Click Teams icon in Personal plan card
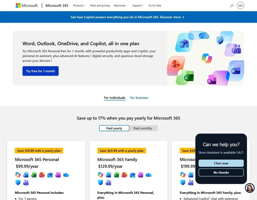Image resolution: width=257 pixels, height=200 pixels. coord(26,182)
